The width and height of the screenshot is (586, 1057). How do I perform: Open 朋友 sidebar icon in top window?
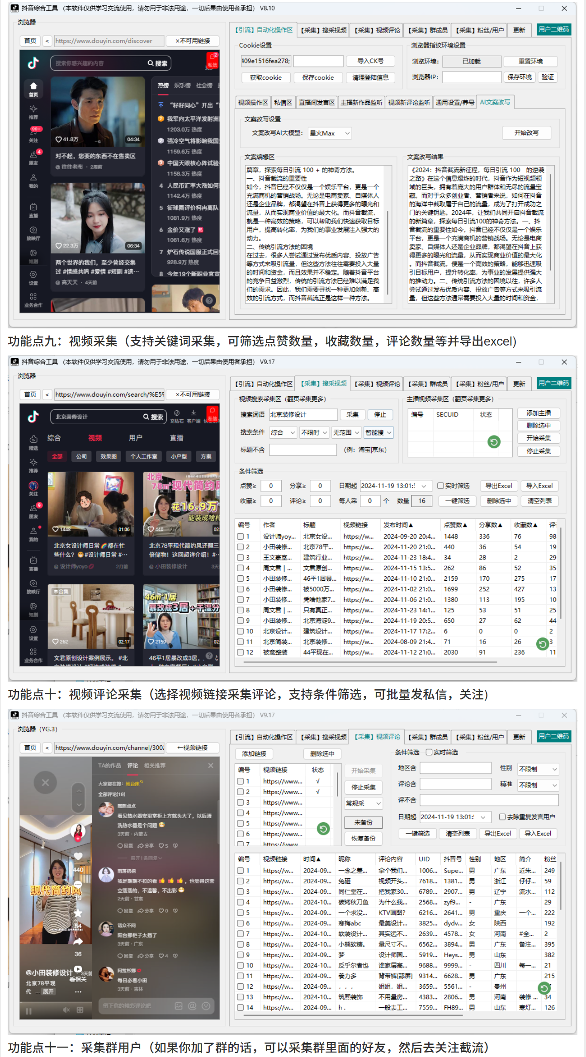click(33, 157)
